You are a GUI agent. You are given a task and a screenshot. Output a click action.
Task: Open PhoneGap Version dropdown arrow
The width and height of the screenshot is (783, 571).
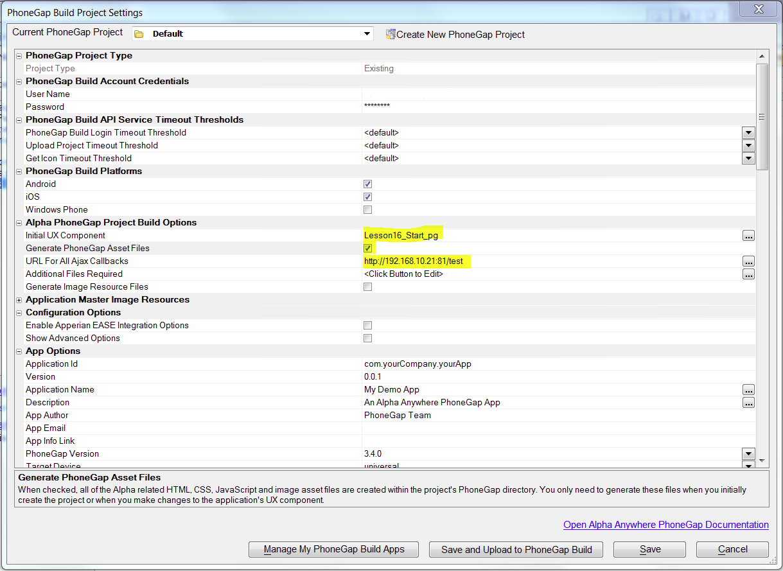(748, 453)
